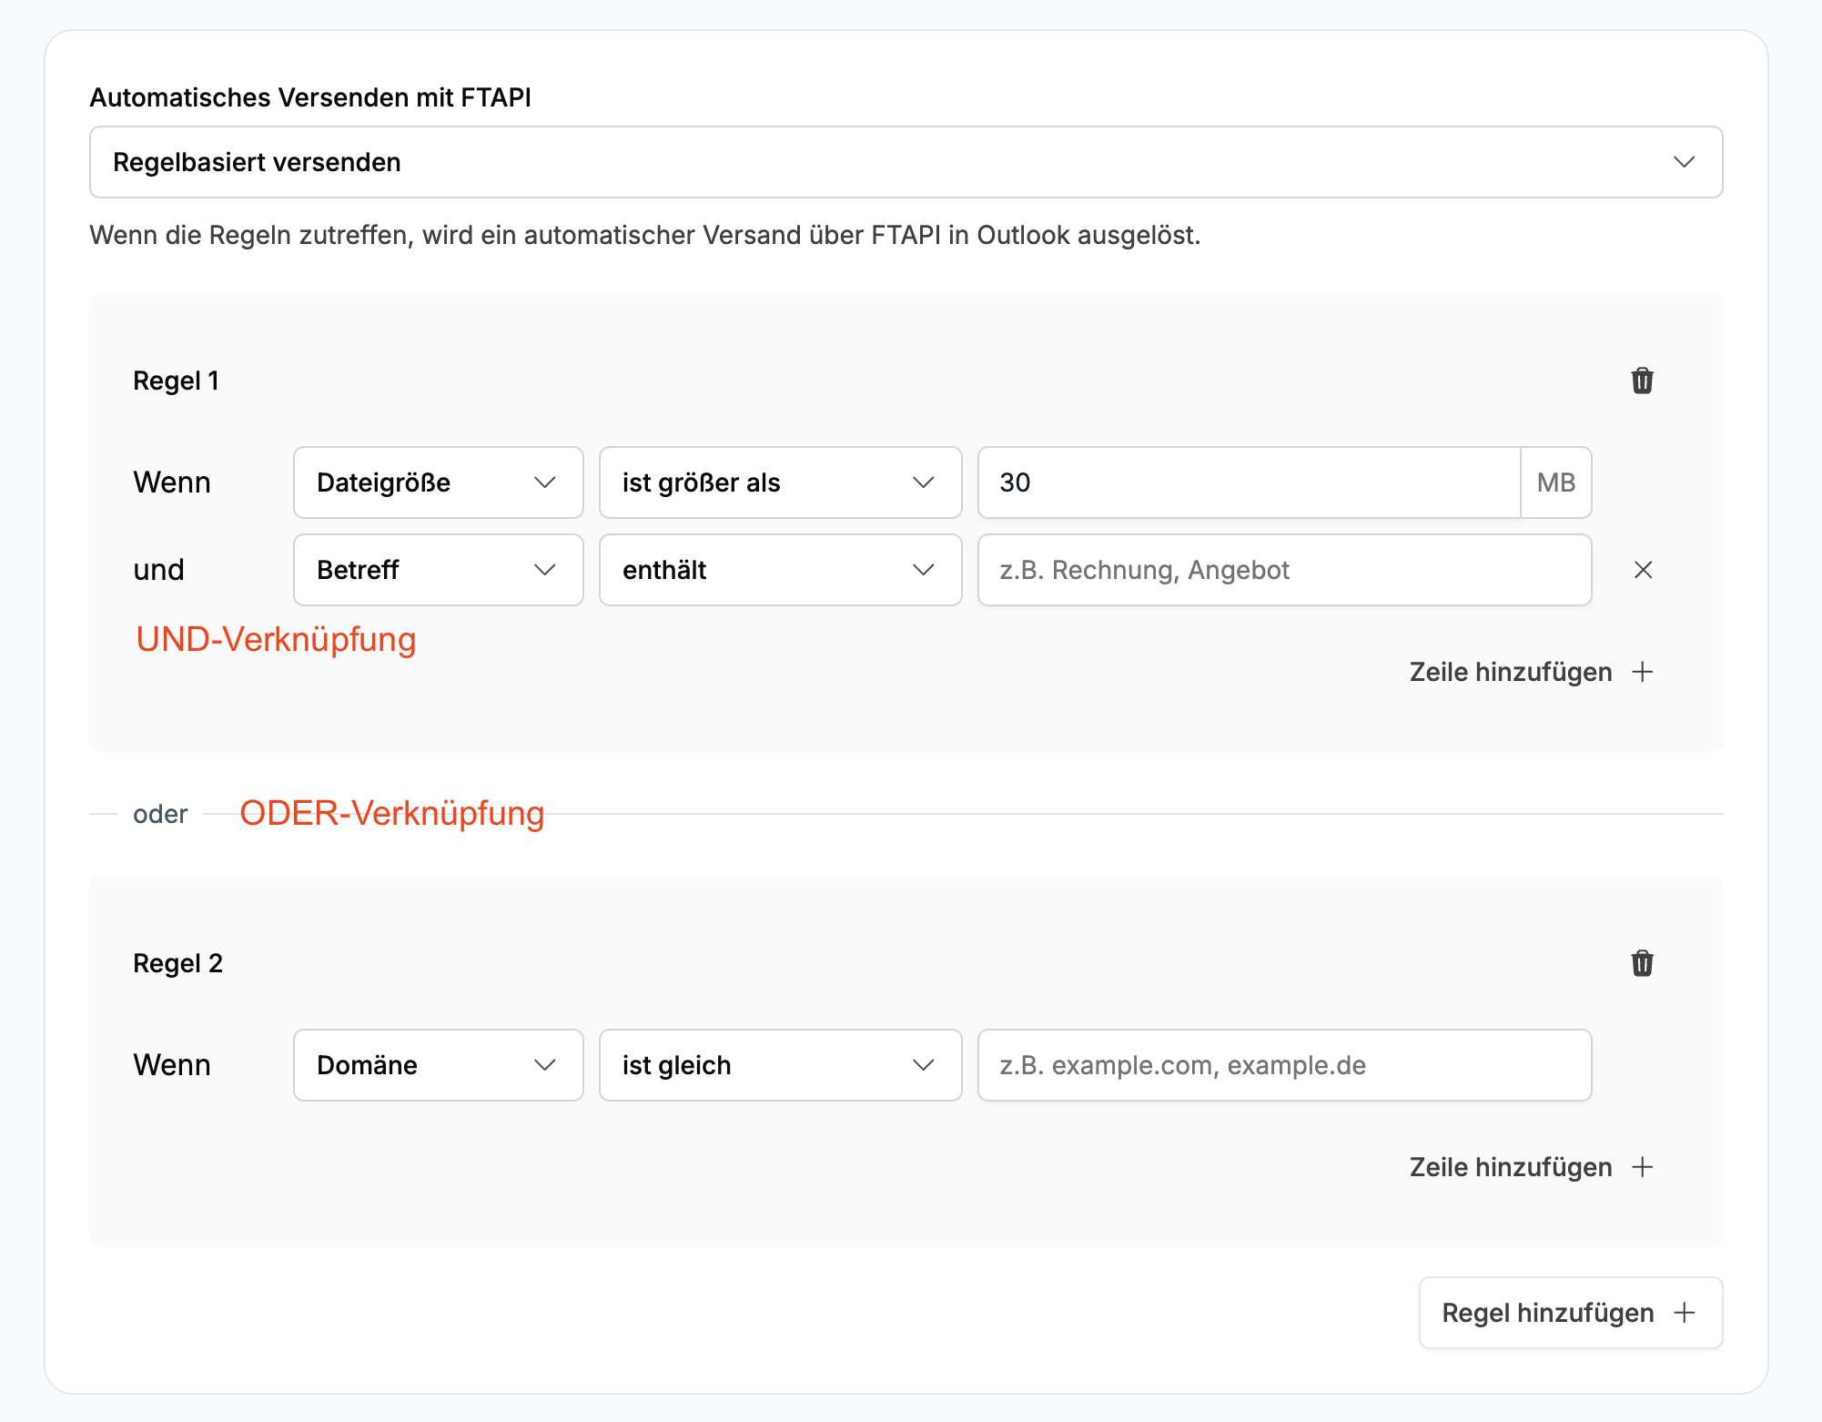The height and width of the screenshot is (1422, 1822).
Task: Focus the Rechnung, Angebot subject input
Action: (x=1283, y=570)
